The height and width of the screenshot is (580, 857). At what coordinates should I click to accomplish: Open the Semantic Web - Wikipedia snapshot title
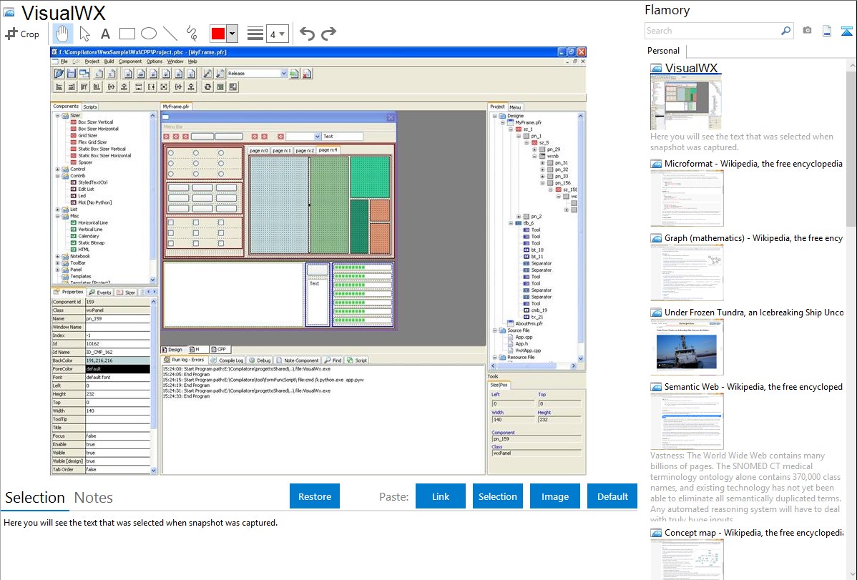point(753,386)
